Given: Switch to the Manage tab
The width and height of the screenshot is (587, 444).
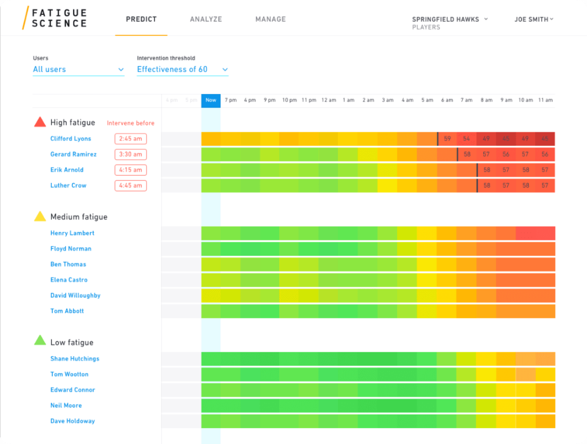Looking at the screenshot, I should coord(271,19).
